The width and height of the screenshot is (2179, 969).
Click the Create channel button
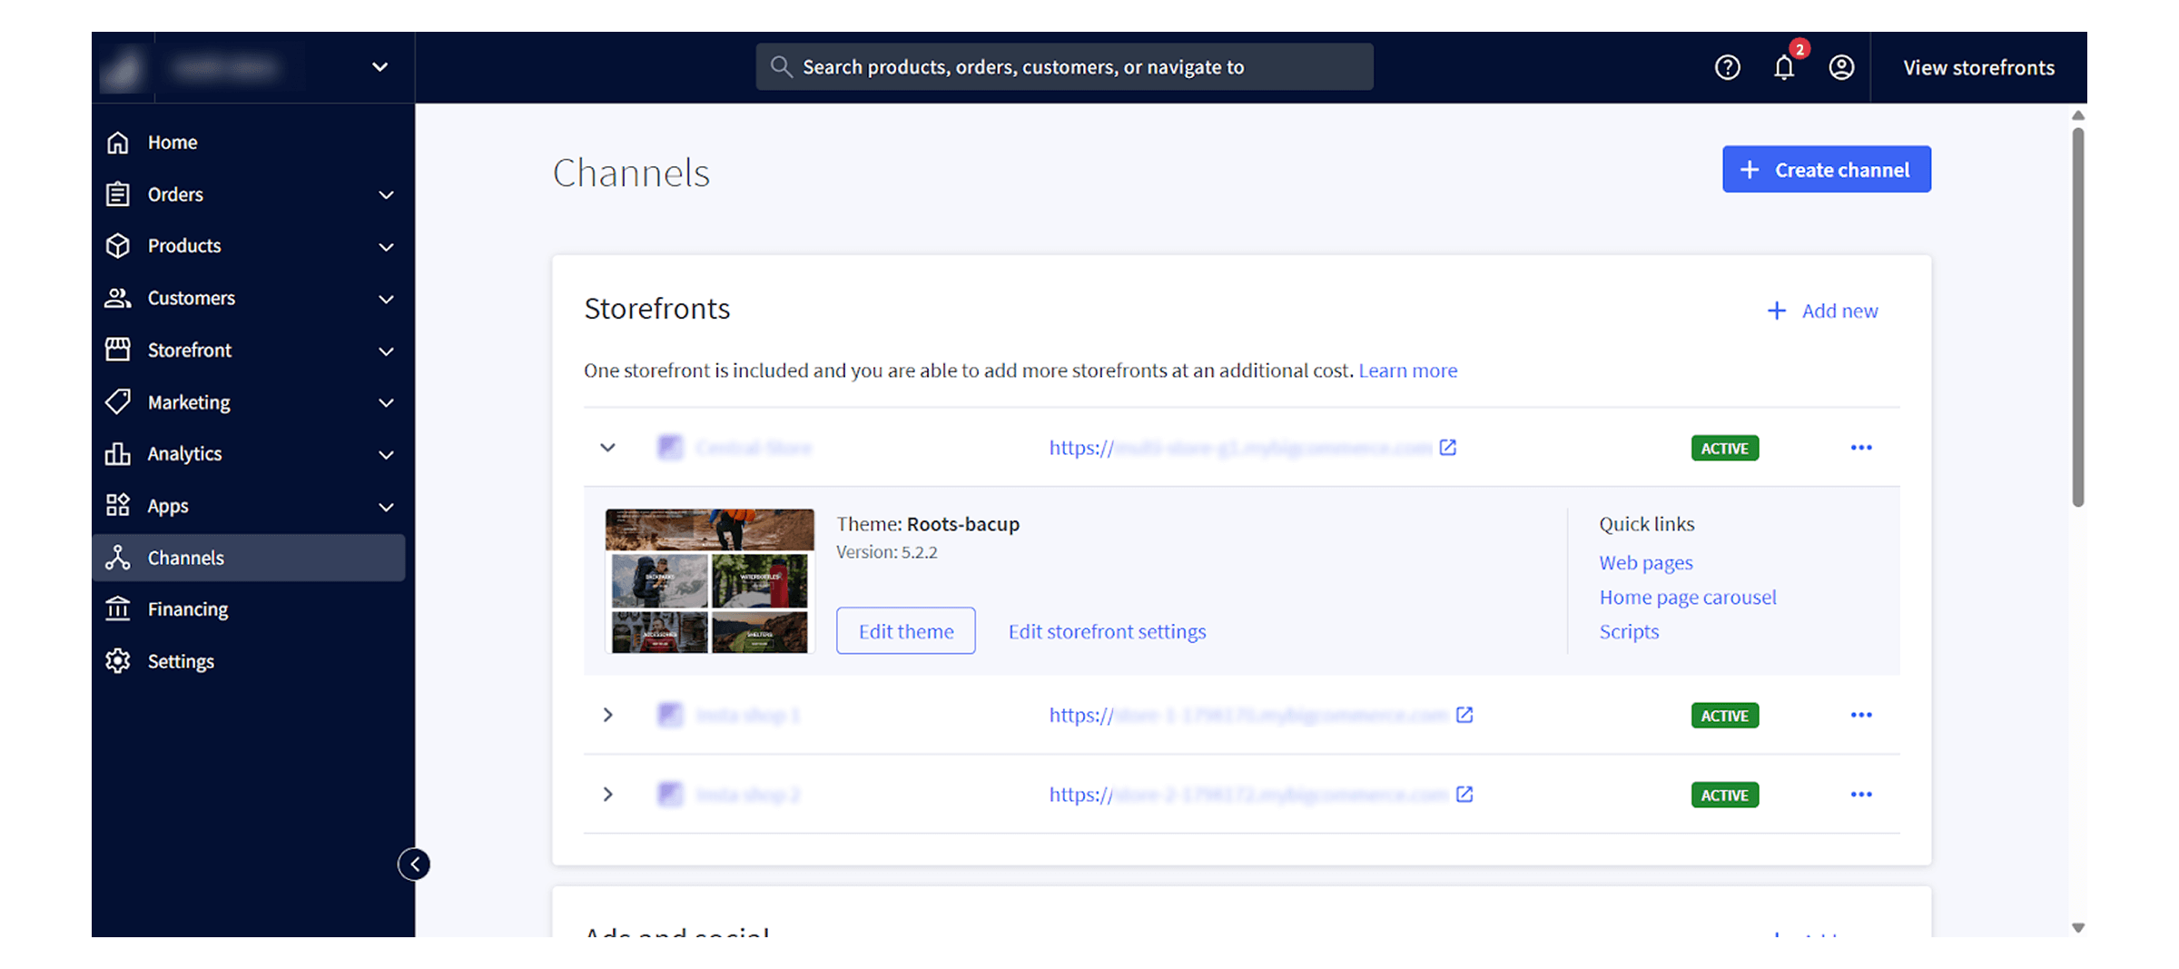tap(1826, 169)
